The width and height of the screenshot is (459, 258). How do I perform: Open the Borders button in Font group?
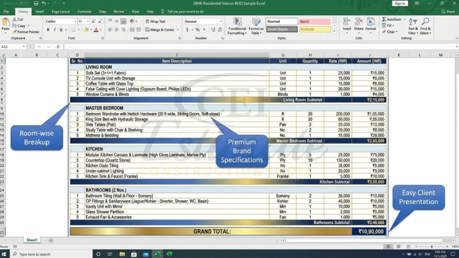click(x=74, y=30)
